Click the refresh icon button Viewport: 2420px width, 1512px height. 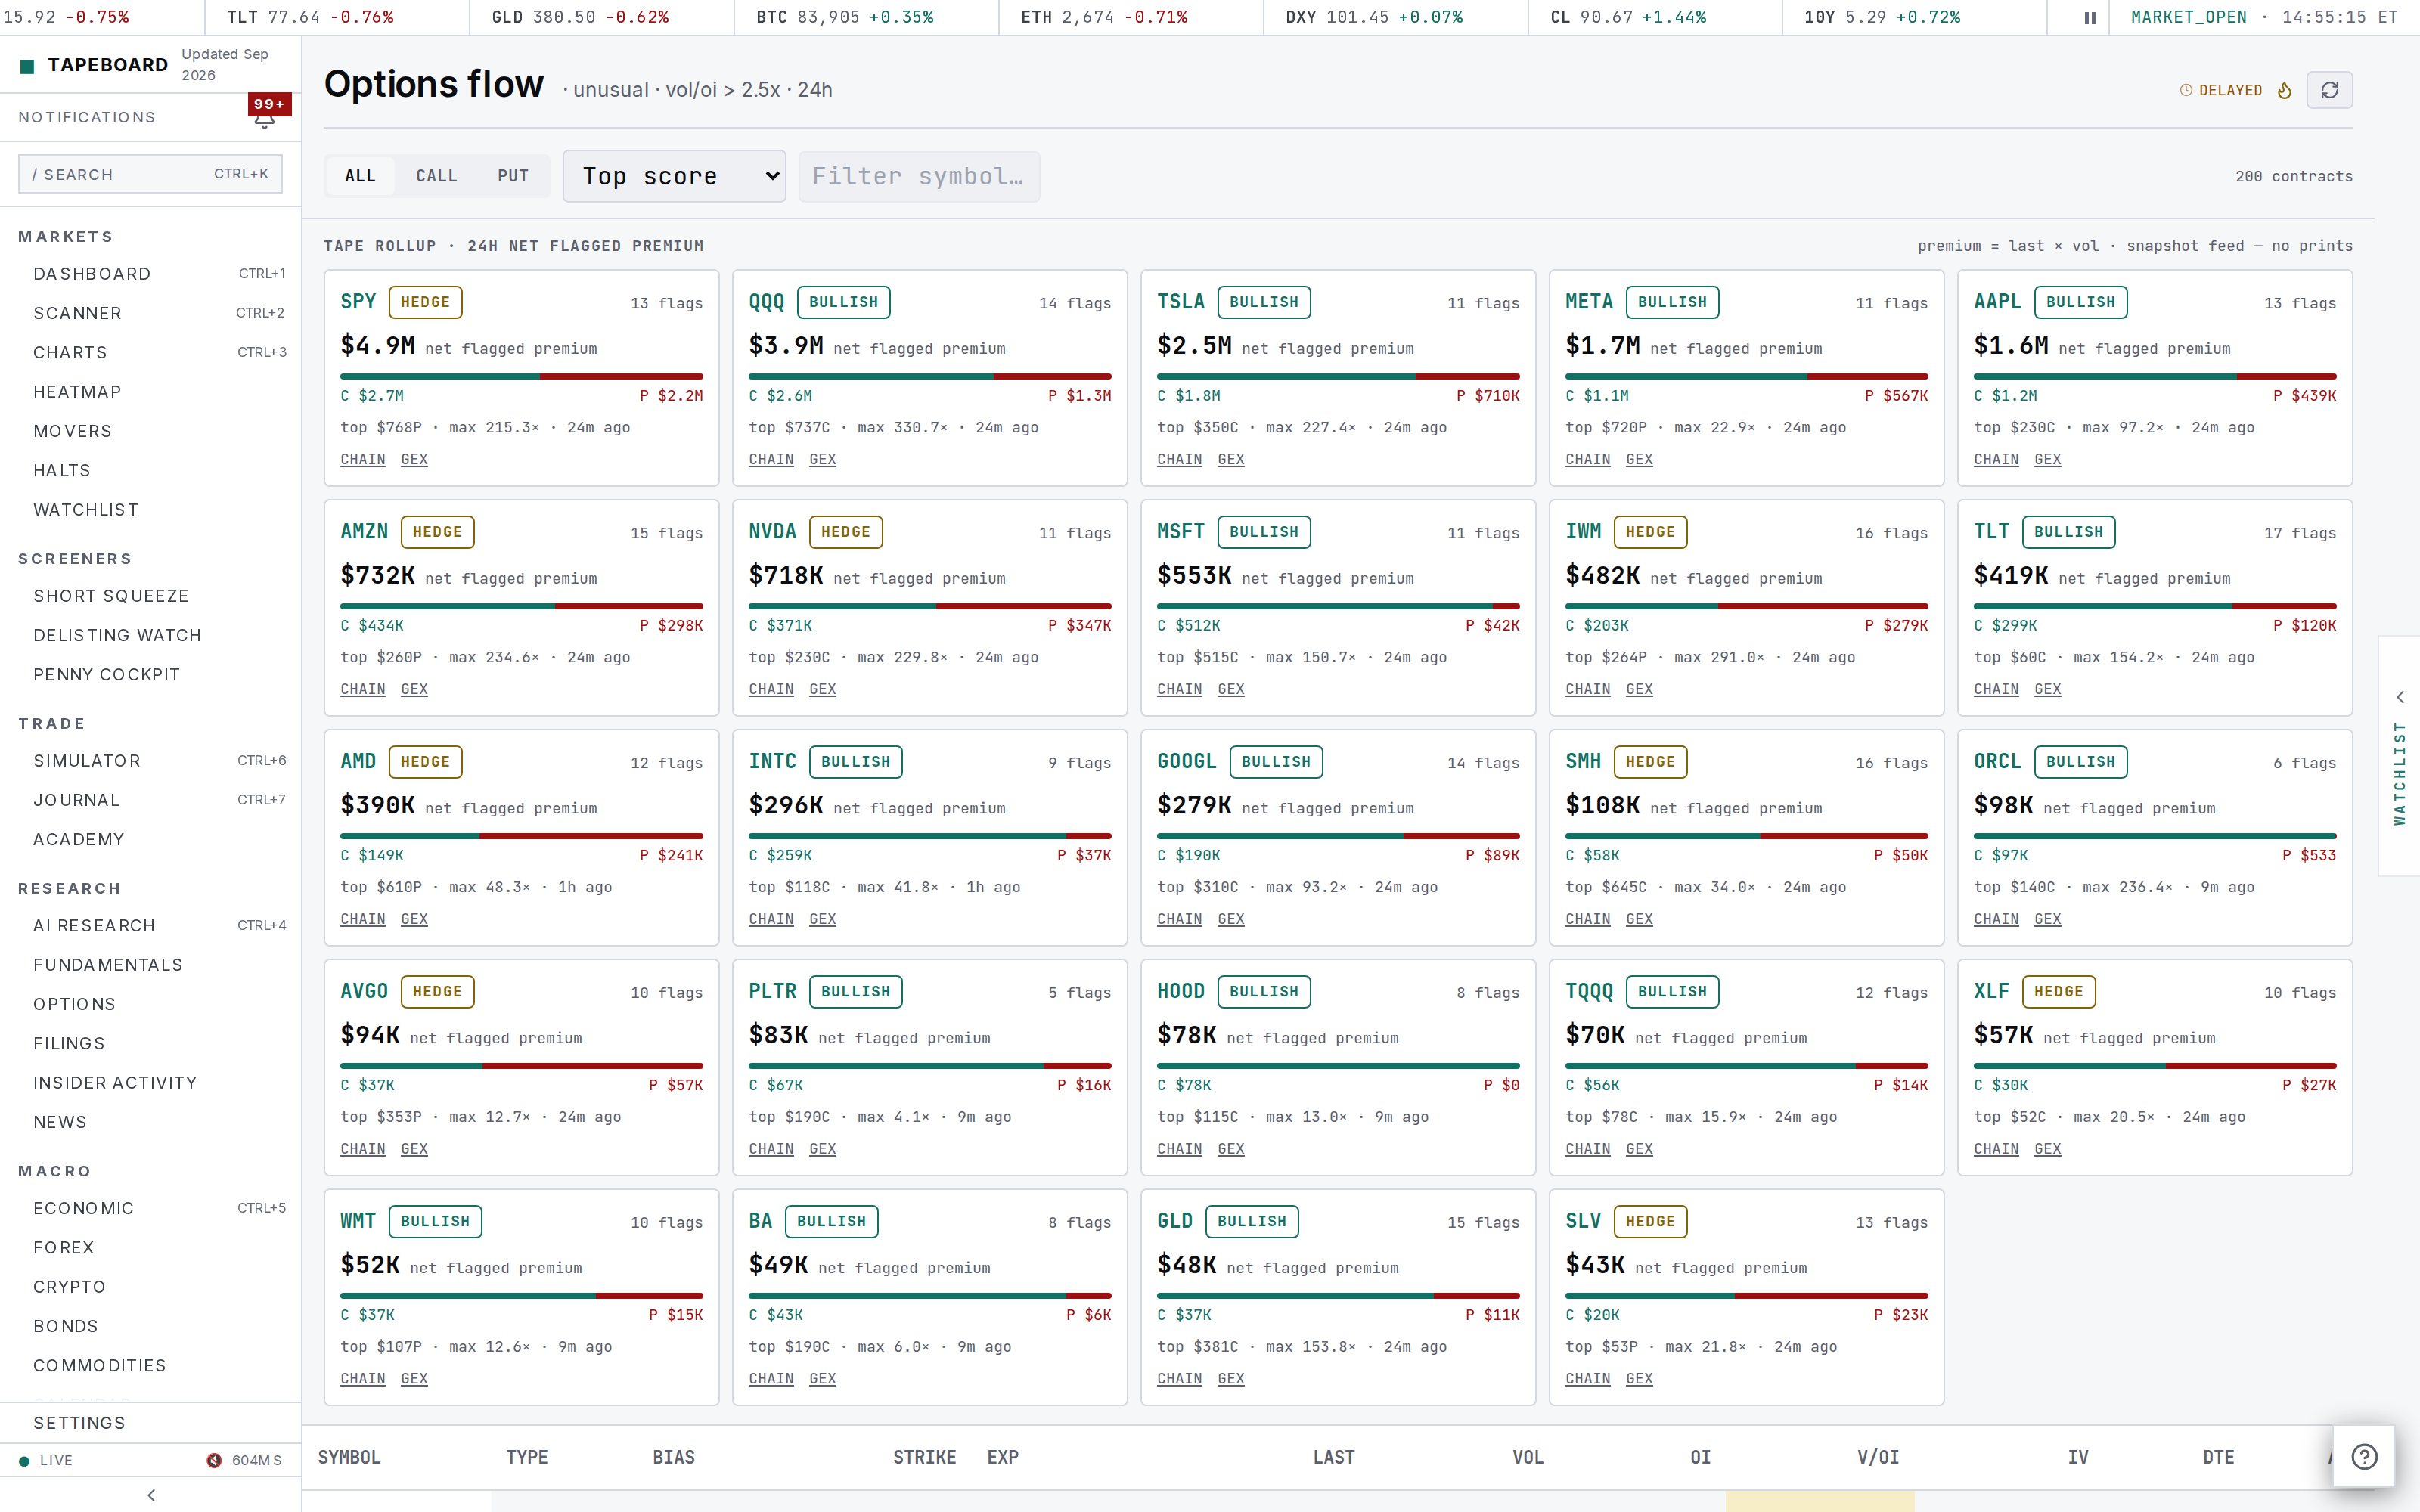(2329, 90)
